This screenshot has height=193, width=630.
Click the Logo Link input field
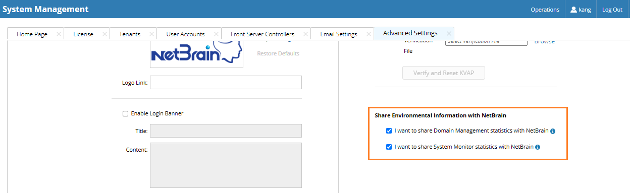tap(226, 83)
